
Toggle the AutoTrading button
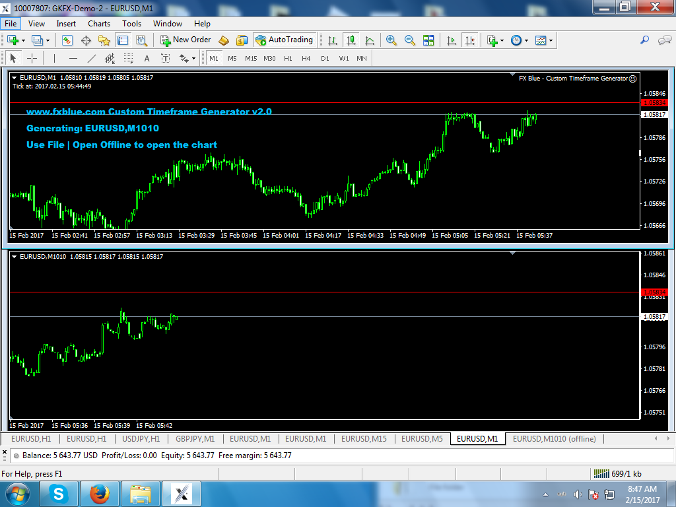(x=285, y=40)
